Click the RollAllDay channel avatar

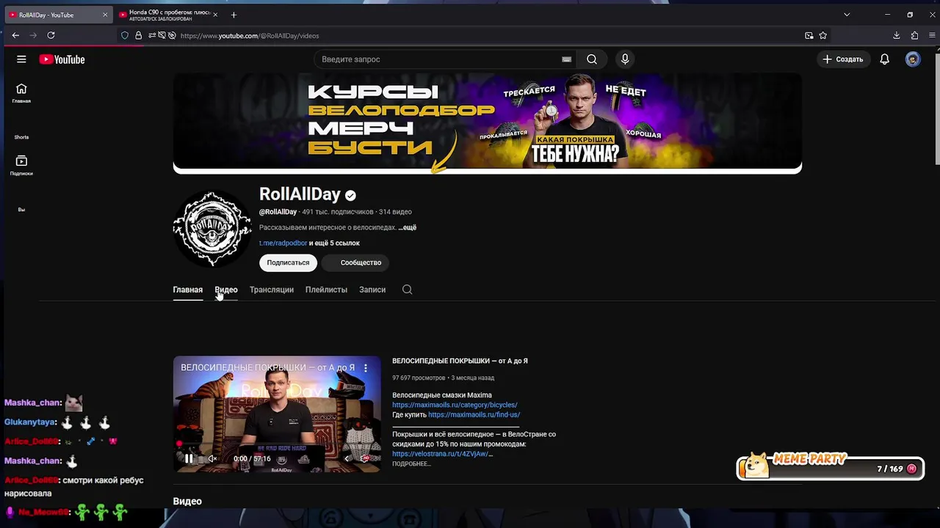(212, 228)
